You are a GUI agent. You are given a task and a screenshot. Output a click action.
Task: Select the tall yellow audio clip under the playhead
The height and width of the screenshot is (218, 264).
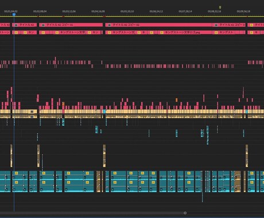tap(11, 155)
